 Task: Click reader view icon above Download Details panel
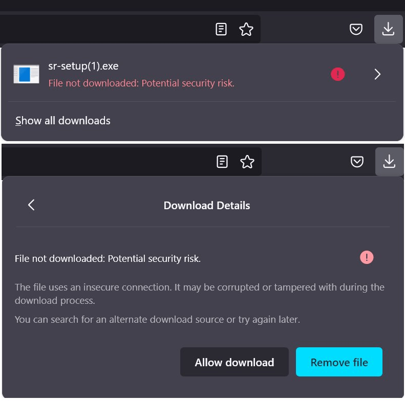pyautogui.click(x=222, y=162)
